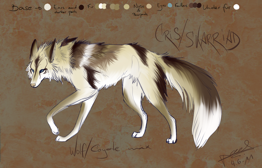
Task: Pick the tan Nose & Pawpads swatch
Action: pos(149,6)
